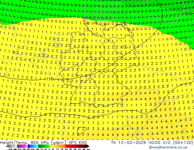Image resolution: width=194 pixels, height=150 pixels.
Task: Click the dark green legend color block
Action: tap(39, 146)
